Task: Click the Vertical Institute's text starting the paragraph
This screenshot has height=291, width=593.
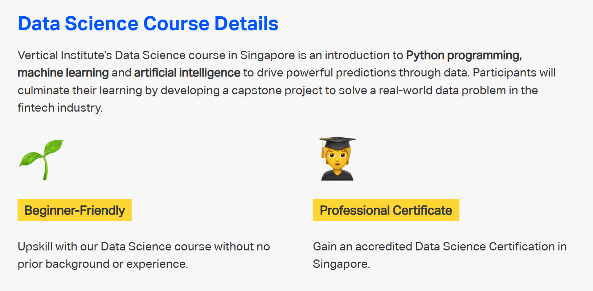Action: 65,55
